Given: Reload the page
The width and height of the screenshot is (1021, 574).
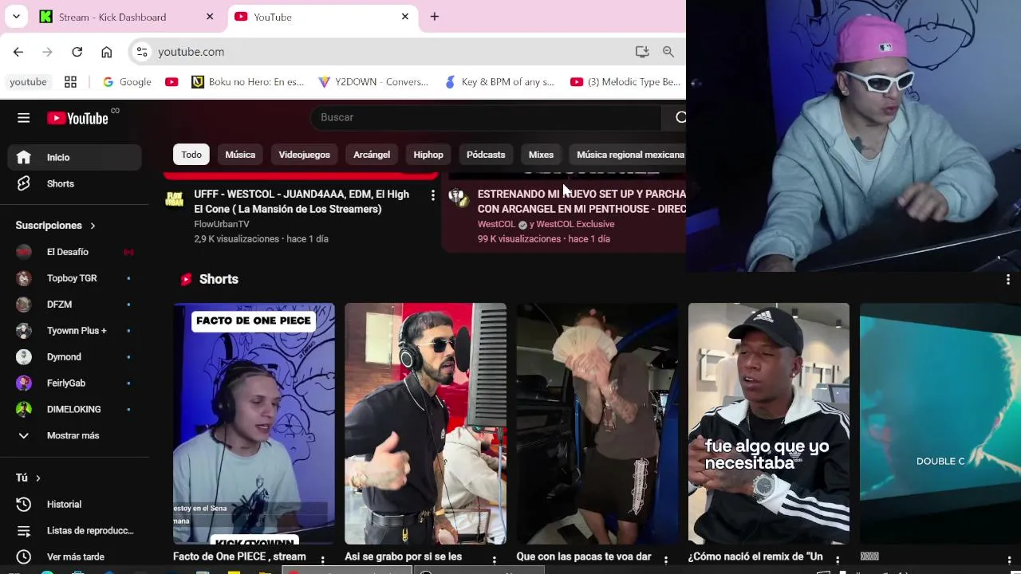Looking at the screenshot, I should click(77, 52).
